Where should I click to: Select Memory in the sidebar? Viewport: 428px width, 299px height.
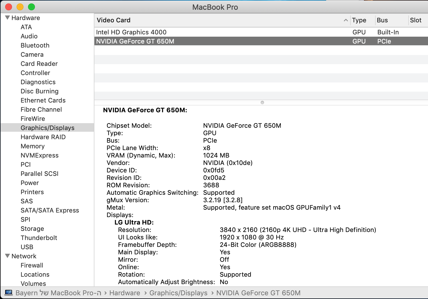(33, 146)
